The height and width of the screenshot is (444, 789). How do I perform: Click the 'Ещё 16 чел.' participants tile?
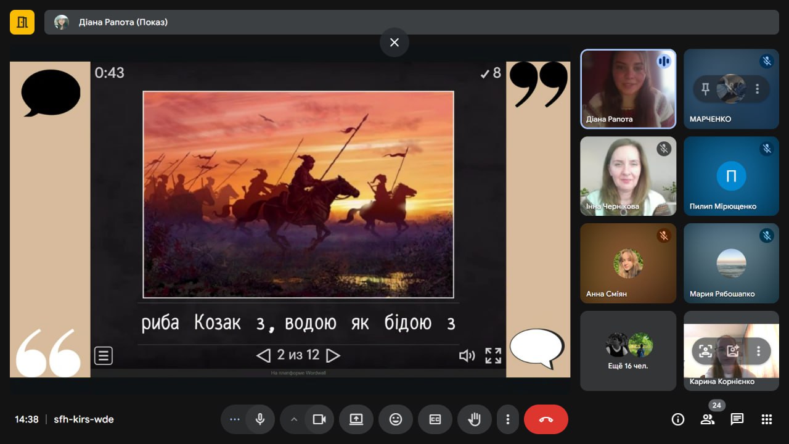[x=628, y=350]
